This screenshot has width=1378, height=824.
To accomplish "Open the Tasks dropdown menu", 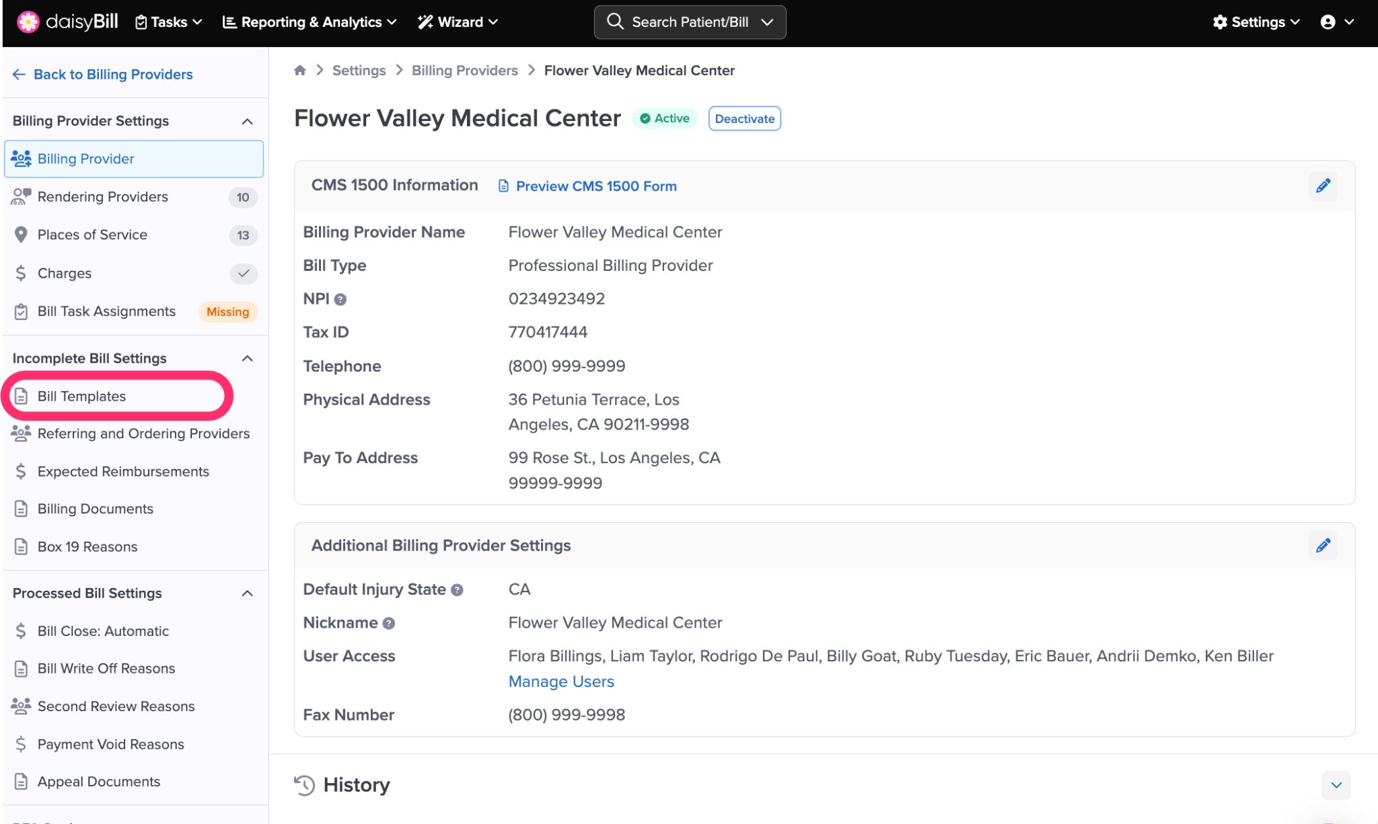I will pyautogui.click(x=169, y=22).
